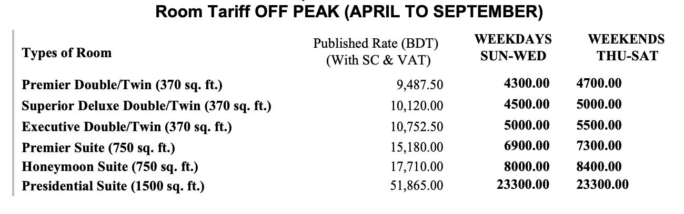Select the WEEKENDS THU-SAT column header
684x214 pixels.
tap(626, 47)
